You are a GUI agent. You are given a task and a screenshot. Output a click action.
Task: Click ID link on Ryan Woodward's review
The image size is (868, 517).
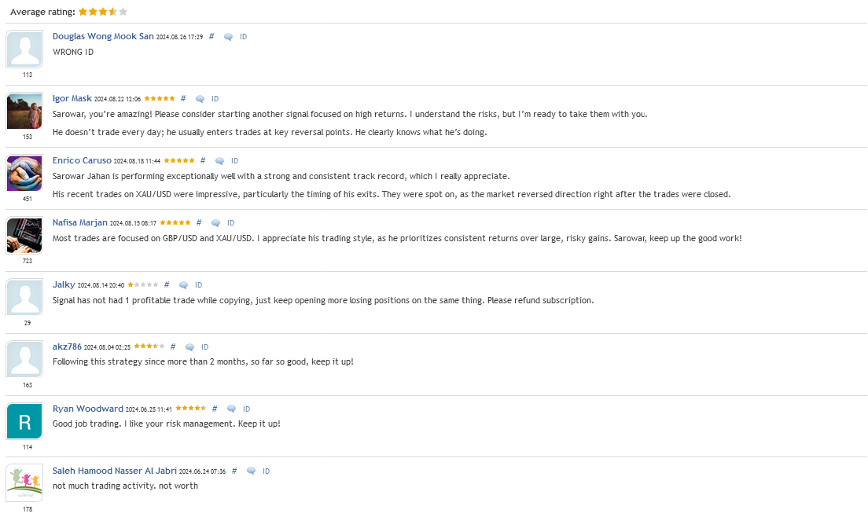coord(246,409)
